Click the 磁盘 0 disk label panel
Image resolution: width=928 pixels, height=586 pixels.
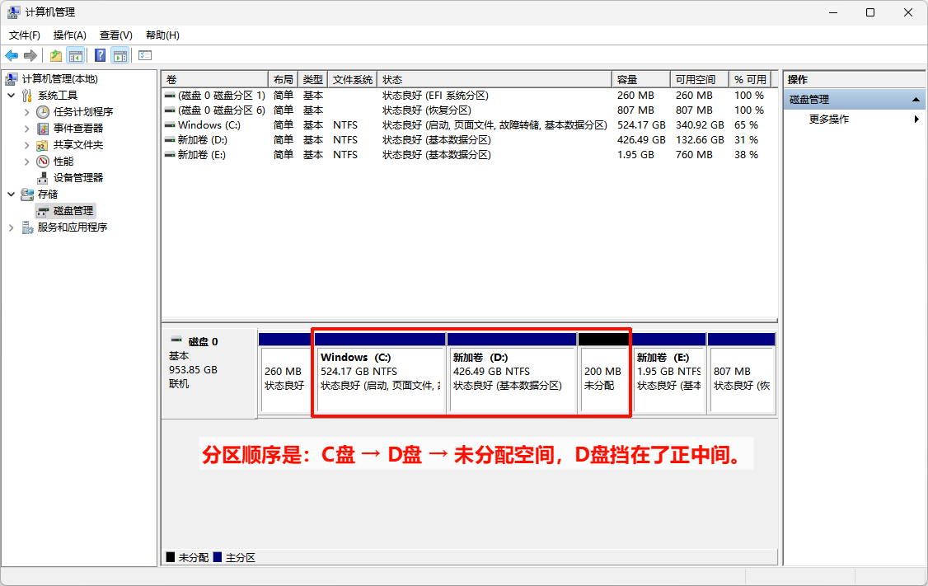(209, 373)
